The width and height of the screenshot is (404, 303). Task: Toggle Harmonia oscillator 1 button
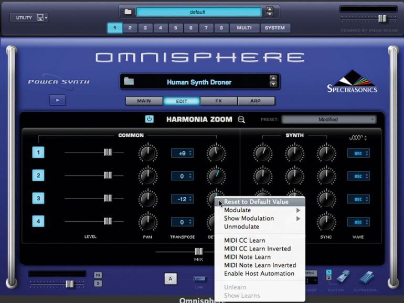38,153
